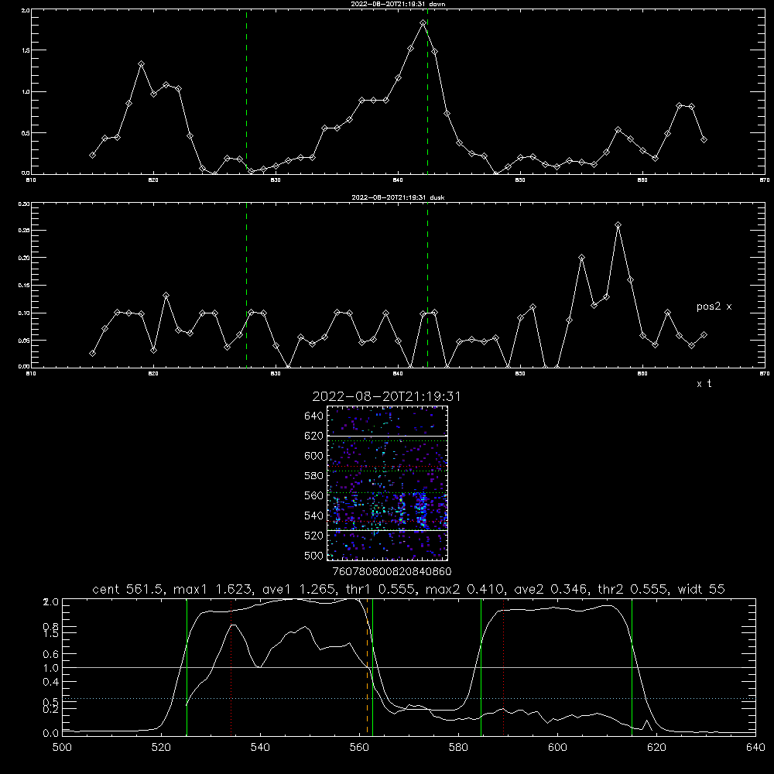Click the 580 label on the heatmap y-axis
Screen dimensions: 774x774
pyautogui.click(x=314, y=476)
